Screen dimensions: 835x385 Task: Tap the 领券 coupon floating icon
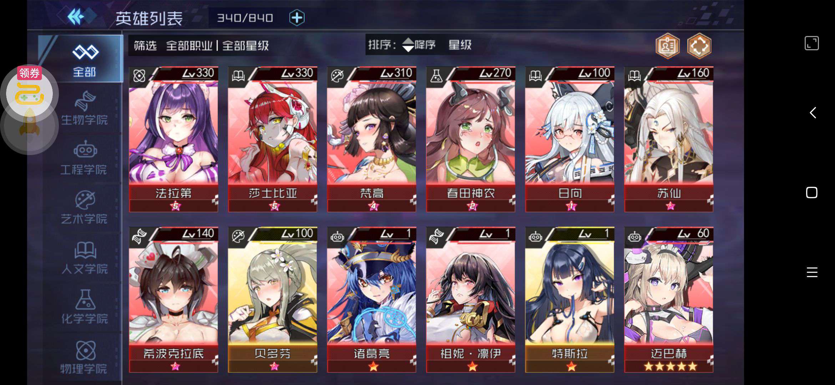click(30, 91)
